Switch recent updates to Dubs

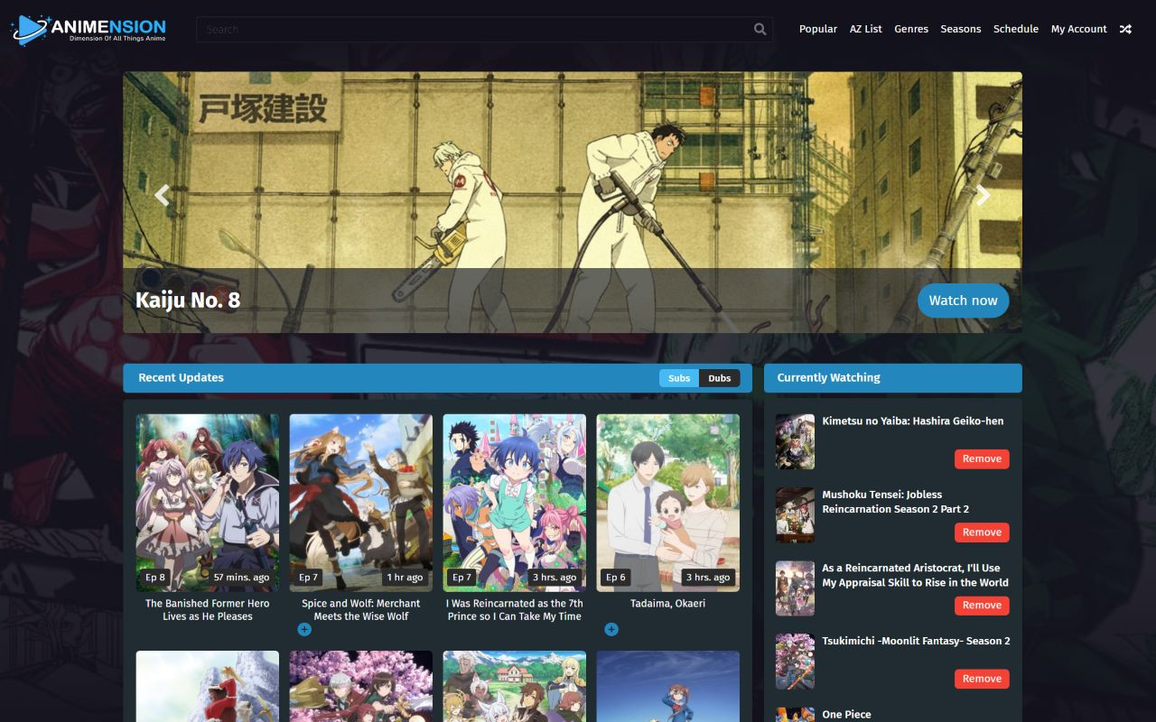720,378
